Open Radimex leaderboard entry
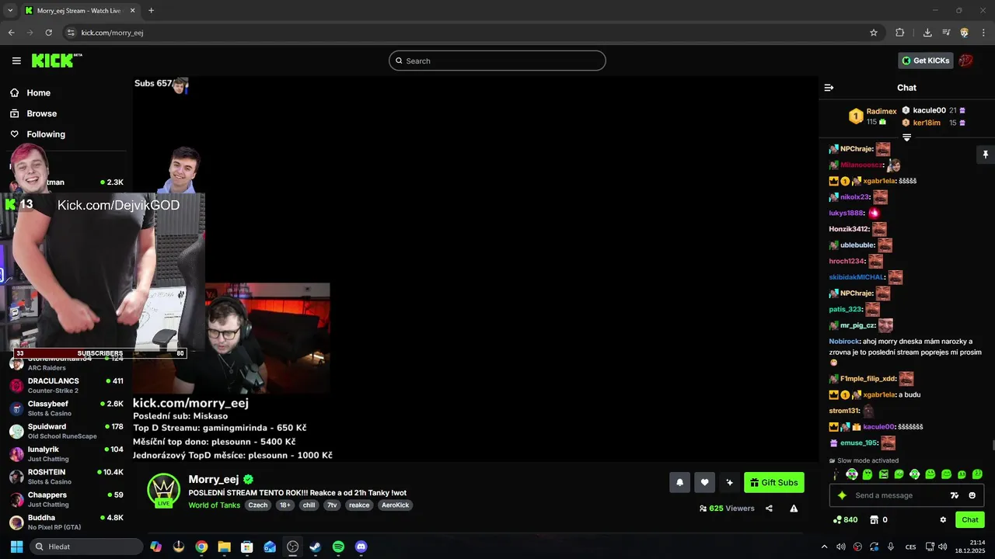 coord(872,116)
